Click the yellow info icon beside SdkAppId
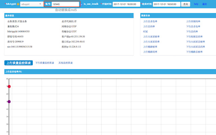The image size is (216, 135). pos(18,4)
